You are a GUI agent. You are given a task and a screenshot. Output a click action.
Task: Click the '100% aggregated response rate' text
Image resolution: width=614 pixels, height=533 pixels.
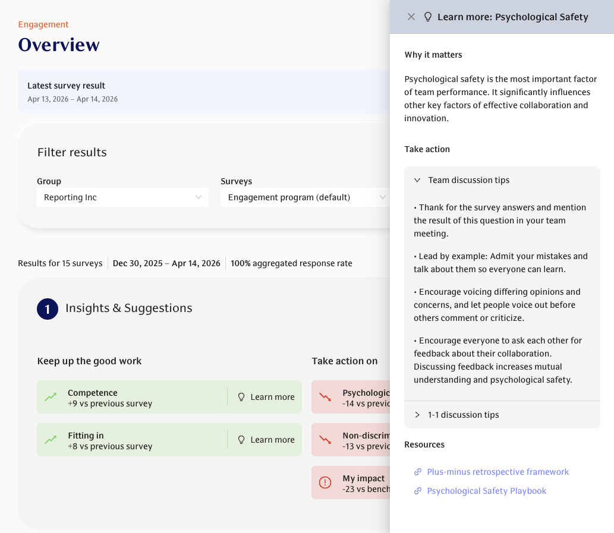[291, 263]
